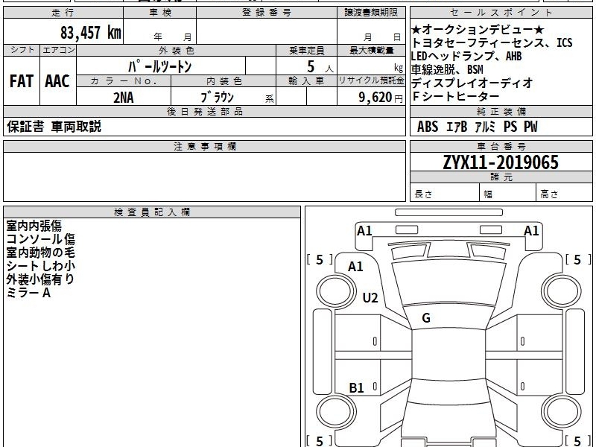
Task: Select the 最大積載量 header
Action: (371, 50)
